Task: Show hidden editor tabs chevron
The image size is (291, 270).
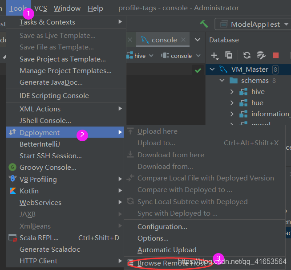Action: (x=198, y=40)
